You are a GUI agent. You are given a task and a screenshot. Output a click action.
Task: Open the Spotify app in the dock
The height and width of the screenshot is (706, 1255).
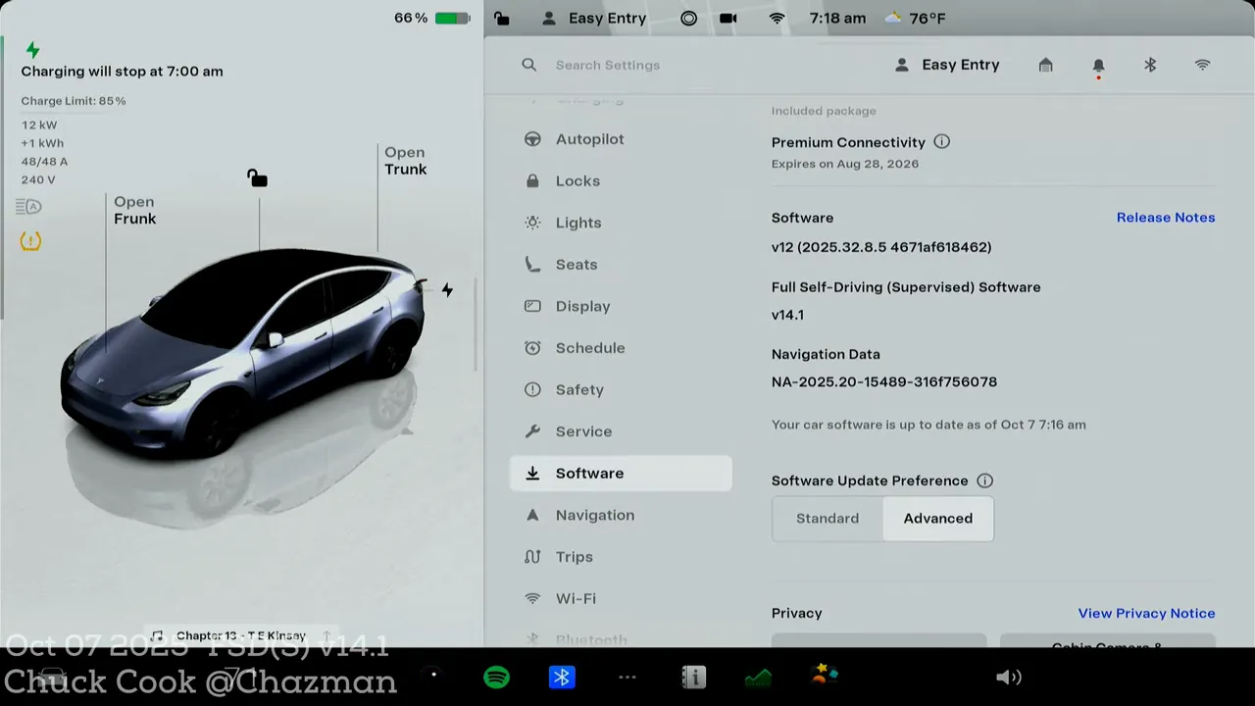[x=496, y=678]
